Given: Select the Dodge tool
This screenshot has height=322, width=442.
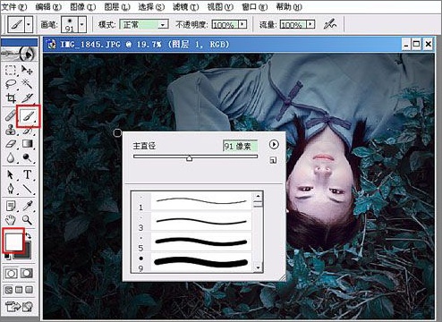Looking at the screenshot, I should click(x=27, y=157).
